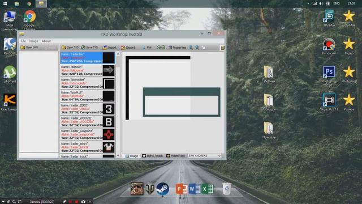
Task: Click the Save TXD toolbar button
Action: (x=89, y=48)
